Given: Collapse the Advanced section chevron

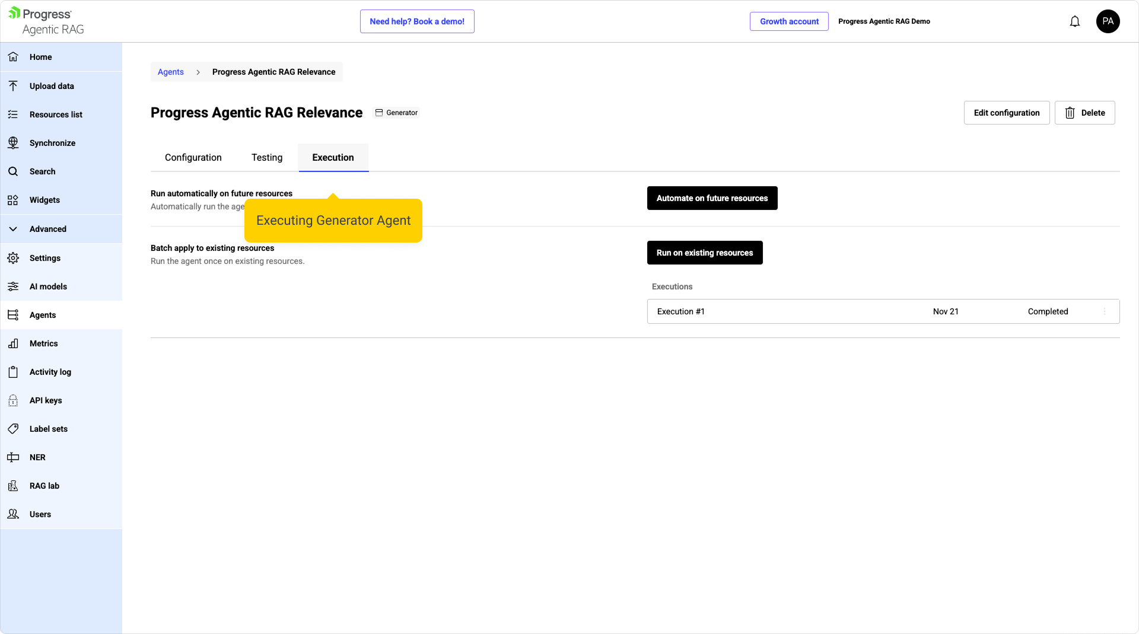Looking at the screenshot, I should pyautogui.click(x=13, y=229).
